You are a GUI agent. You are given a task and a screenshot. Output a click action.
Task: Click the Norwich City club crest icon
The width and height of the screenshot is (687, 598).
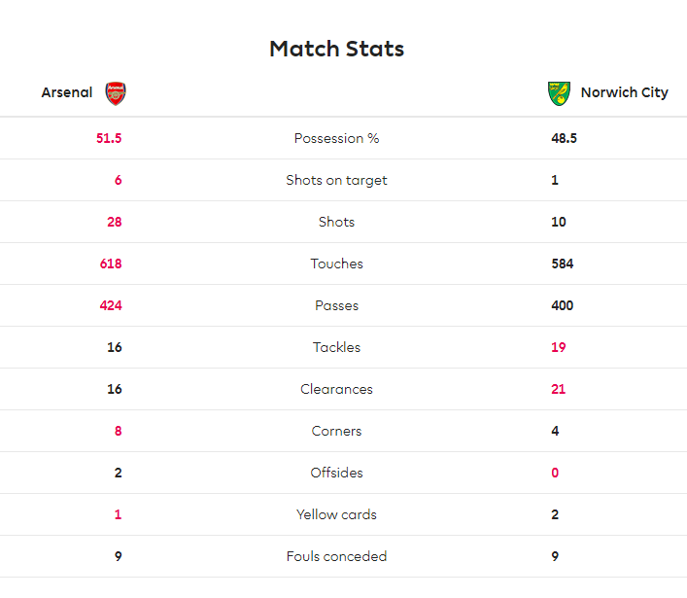tap(559, 93)
